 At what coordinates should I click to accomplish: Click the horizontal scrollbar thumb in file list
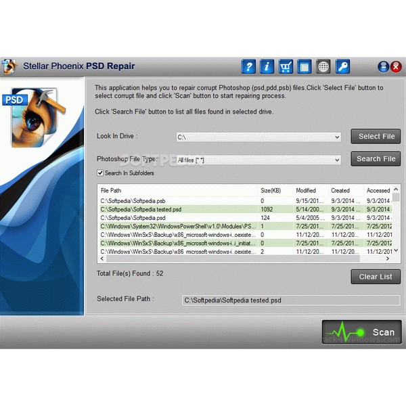pos(233,258)
